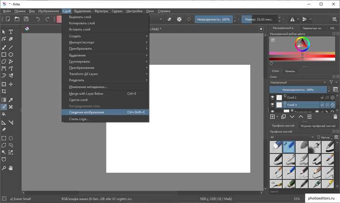340x203 pixels.
Task: Select the Rectangle shape tool
Action: 4,54
